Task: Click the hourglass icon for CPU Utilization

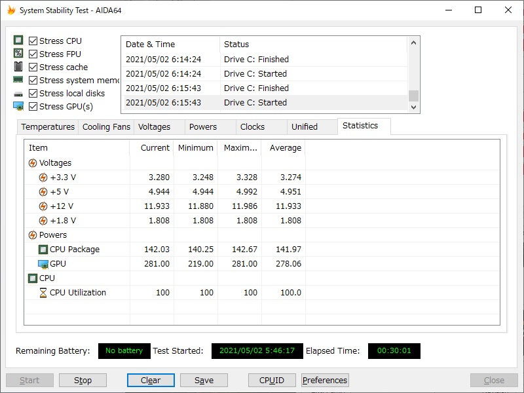Action: (x=43, y=293)
